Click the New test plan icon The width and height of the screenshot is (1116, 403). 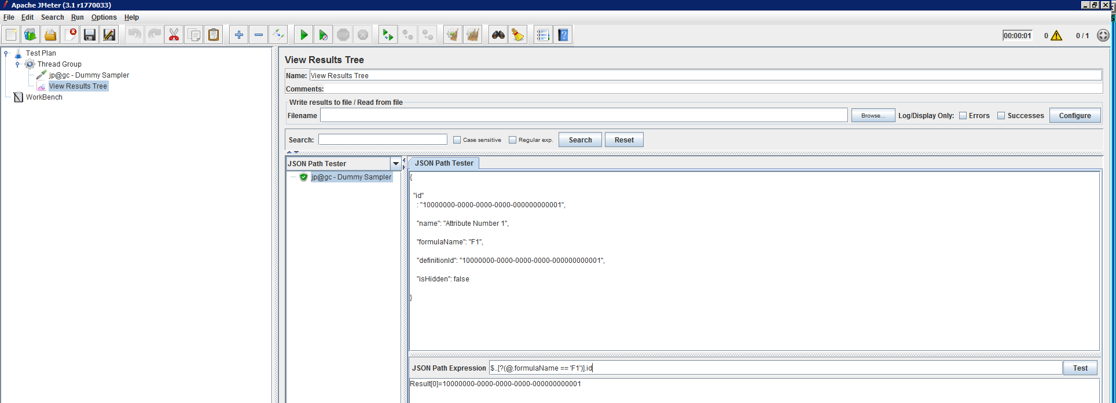point(11,35)
